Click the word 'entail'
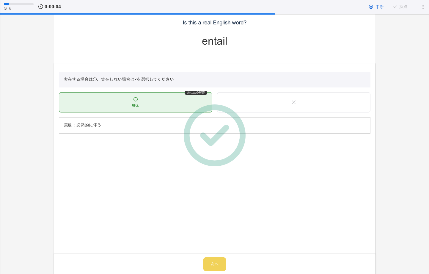 point(215,41)
